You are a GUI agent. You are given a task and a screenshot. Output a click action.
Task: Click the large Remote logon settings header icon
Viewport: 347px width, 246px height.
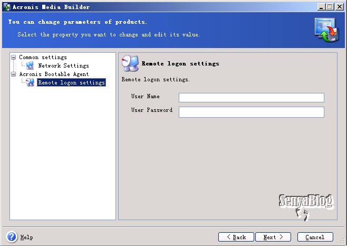tap(130, 63)
